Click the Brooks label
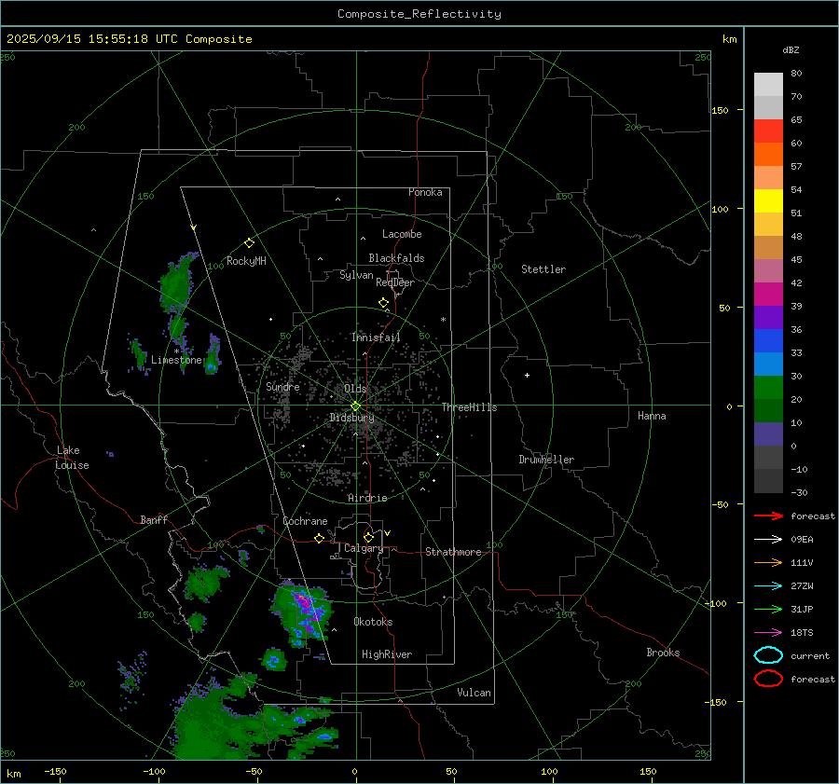The image size is (839, 784). tap(663, 653)
